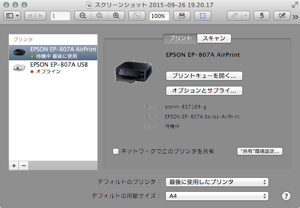
Task: Go to the next page in Preview
Action: (x=41, y=16)
